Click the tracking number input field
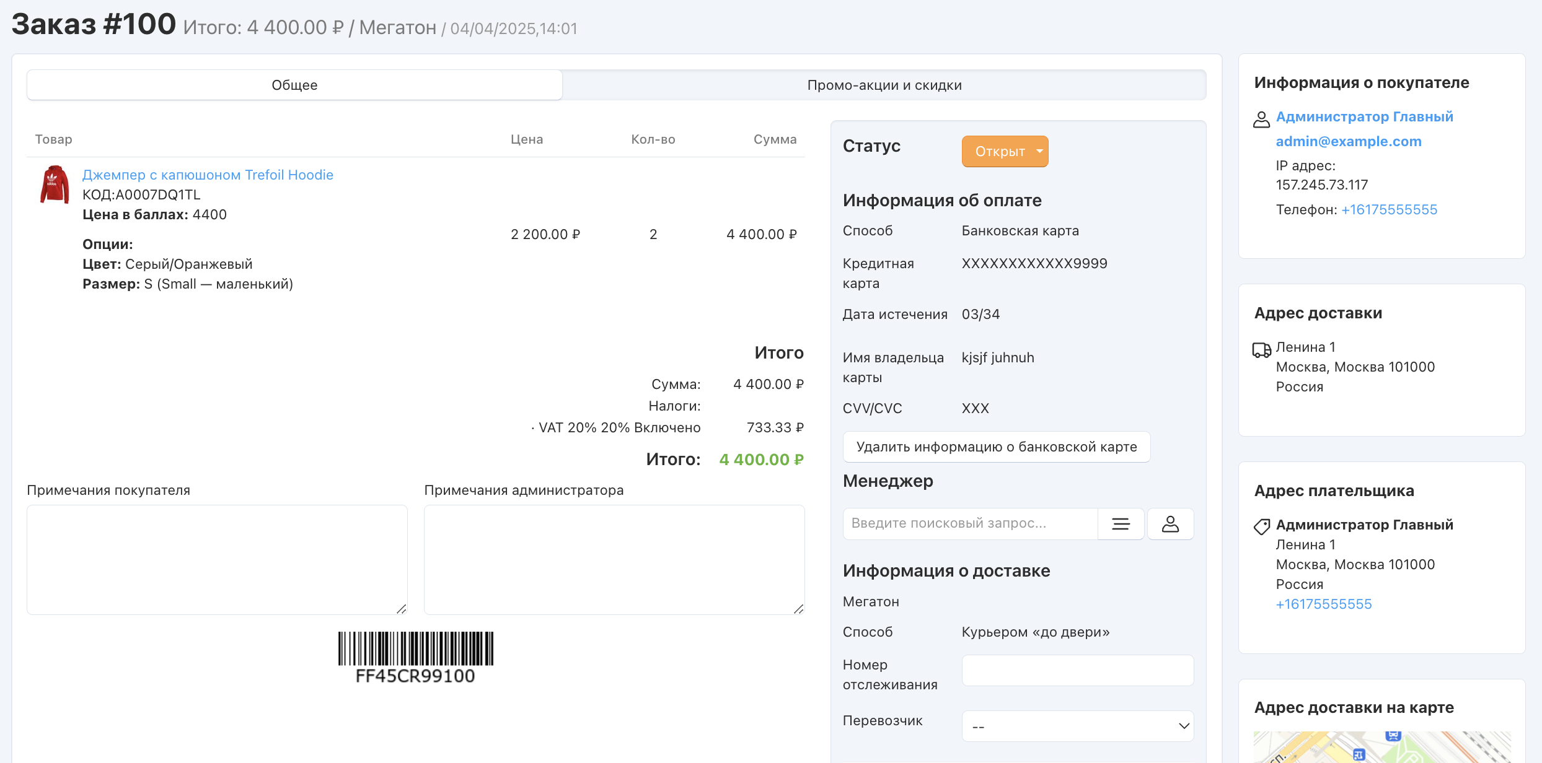Screen dimensions: 1542x763 tap(1077, 670)
